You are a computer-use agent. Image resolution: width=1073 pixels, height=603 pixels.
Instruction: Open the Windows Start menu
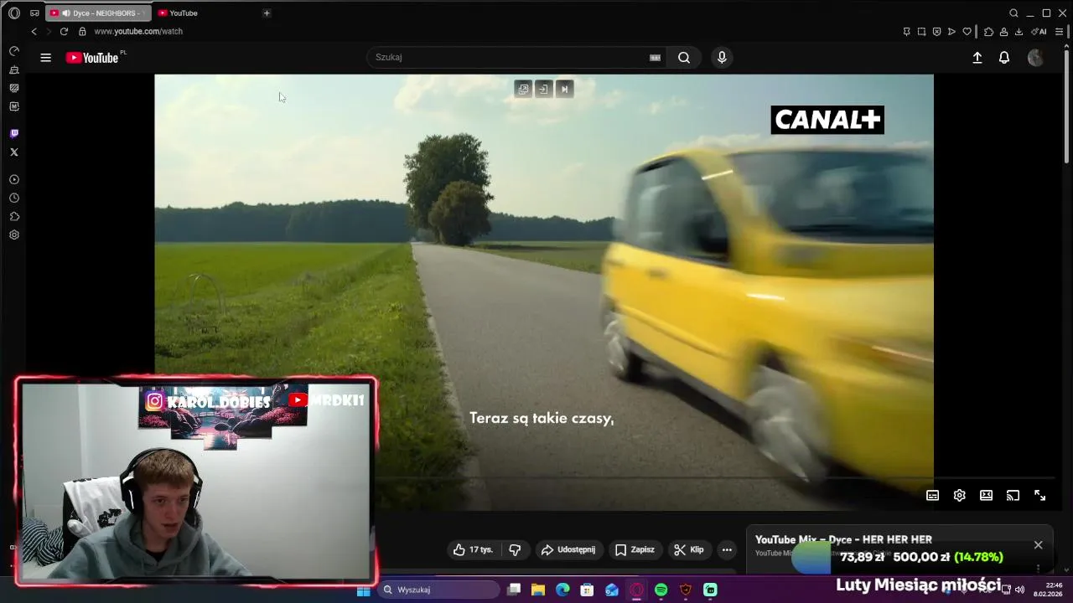[363, 590]
